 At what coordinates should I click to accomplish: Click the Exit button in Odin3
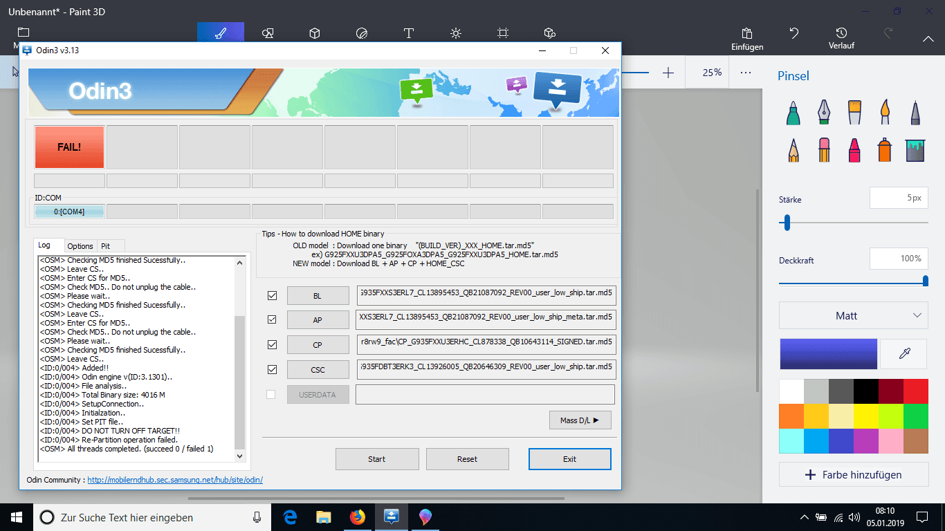point(570,458)
